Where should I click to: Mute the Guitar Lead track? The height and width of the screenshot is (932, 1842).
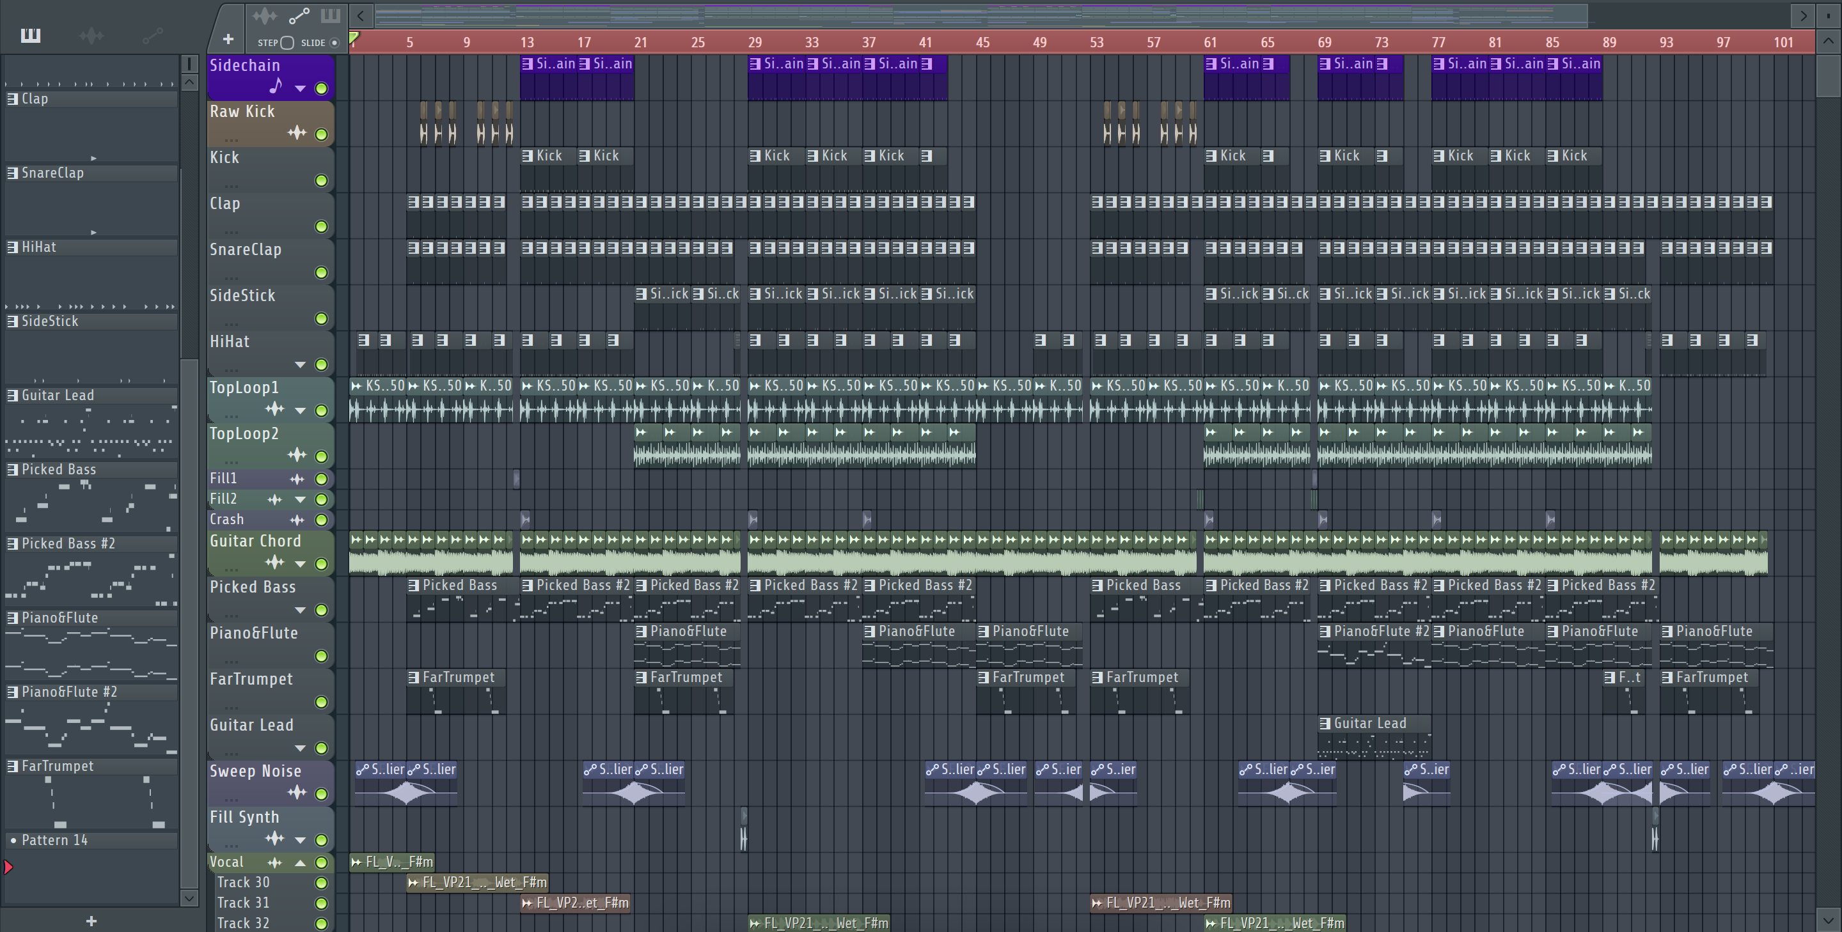322,749
